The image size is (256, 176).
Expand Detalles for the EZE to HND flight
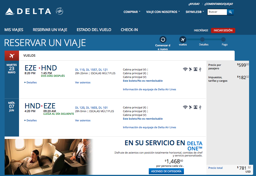[x=31, y=82]
